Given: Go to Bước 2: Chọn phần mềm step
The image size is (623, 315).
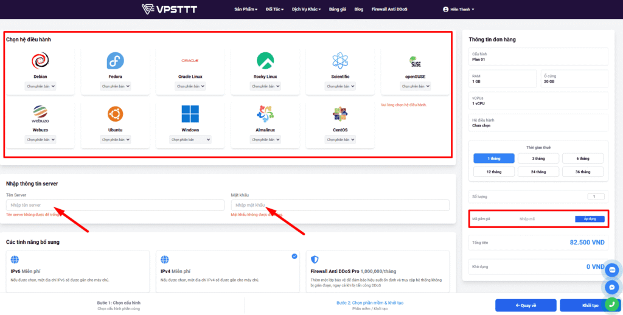Looking at the screenshot, I should [x=369, y=305].
